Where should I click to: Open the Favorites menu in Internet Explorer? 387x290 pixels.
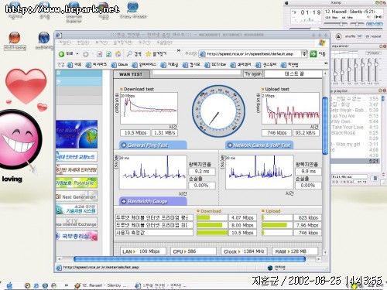click(x=123, y=43)
